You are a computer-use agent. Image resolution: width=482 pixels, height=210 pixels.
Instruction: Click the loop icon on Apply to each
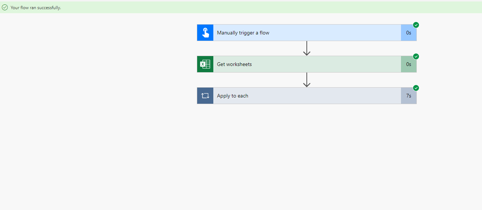[x=205, y=96]
